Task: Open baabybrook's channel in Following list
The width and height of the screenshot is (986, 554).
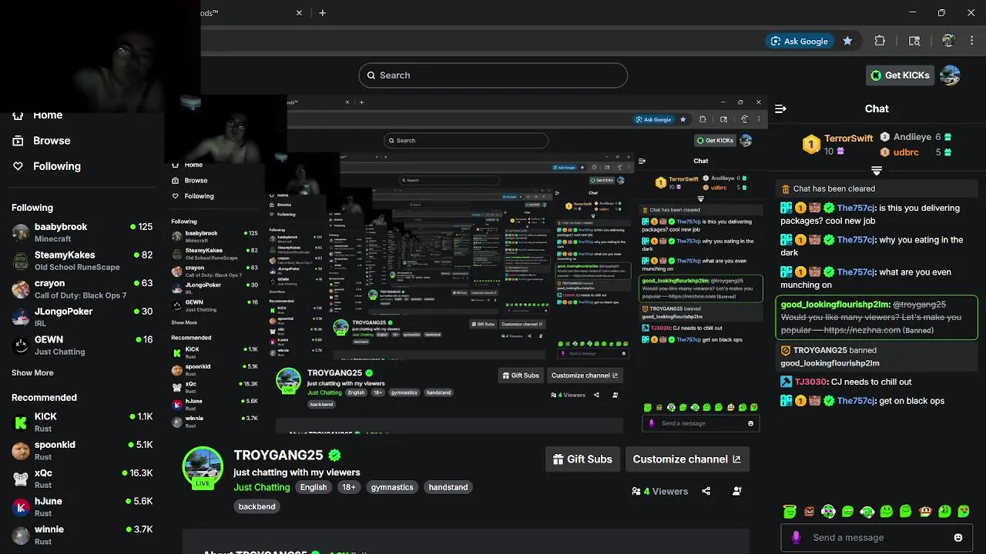Action: coord(82,232)
